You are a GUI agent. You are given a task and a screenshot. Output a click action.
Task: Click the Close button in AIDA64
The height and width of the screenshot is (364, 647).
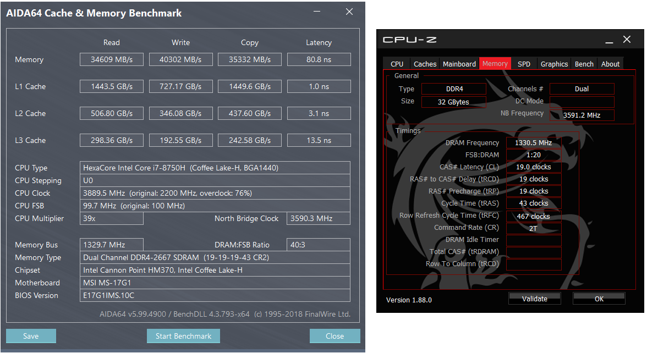click(x=335, y=336)
